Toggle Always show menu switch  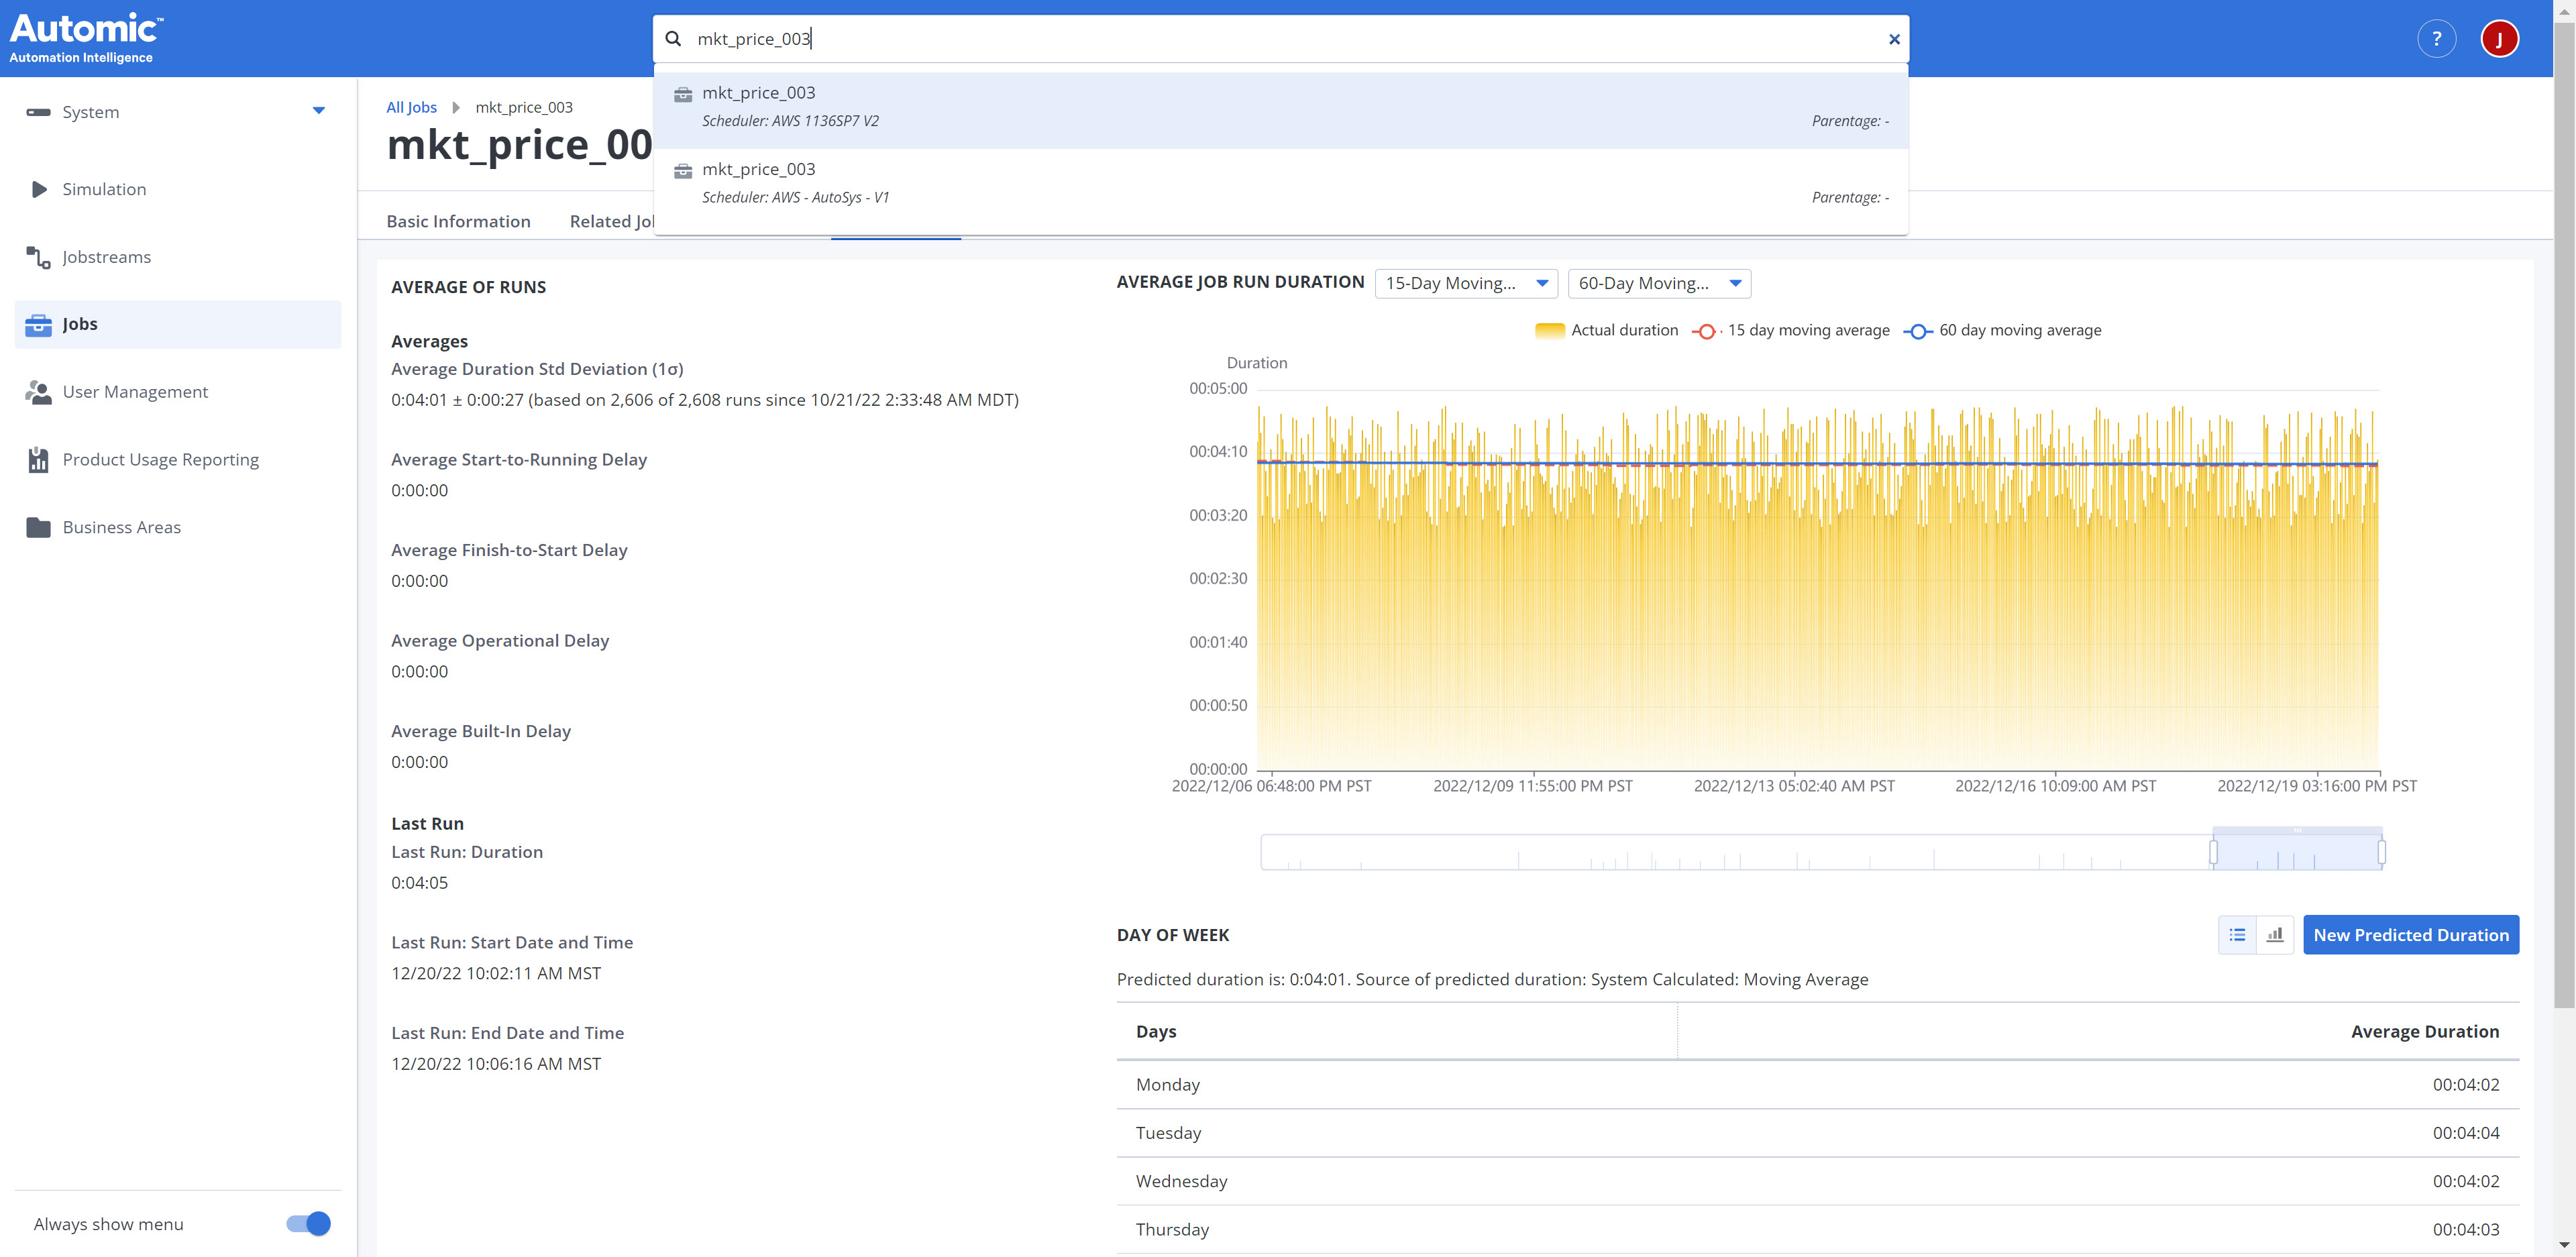[x=308, y=1223]
